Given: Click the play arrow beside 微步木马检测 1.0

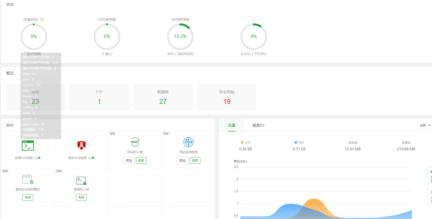Looking at the screenshot, I should pyautogui.click(x=93, y=158).
